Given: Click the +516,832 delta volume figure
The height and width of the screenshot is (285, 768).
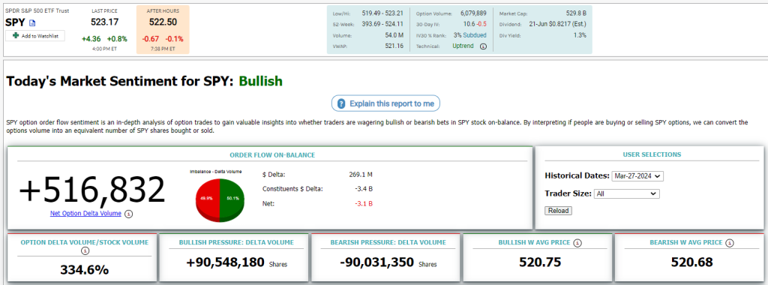Looking at the screenshot, I should click(92, 190).
